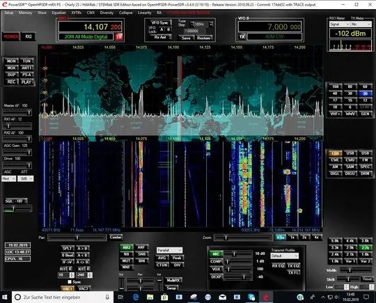Select the 160 meter band button

(335, 86)
